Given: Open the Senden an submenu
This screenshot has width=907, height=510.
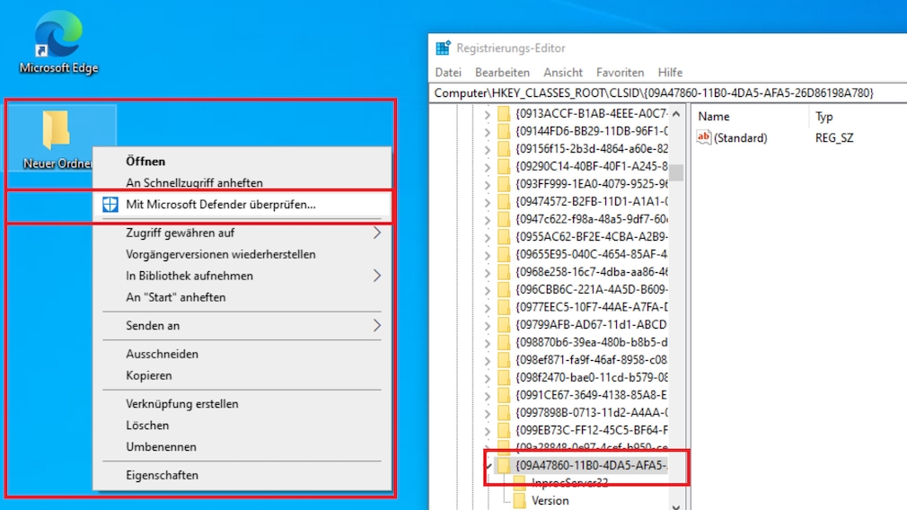Looking at the screenshot, I should pyautogui.click(x=242, y=326).
